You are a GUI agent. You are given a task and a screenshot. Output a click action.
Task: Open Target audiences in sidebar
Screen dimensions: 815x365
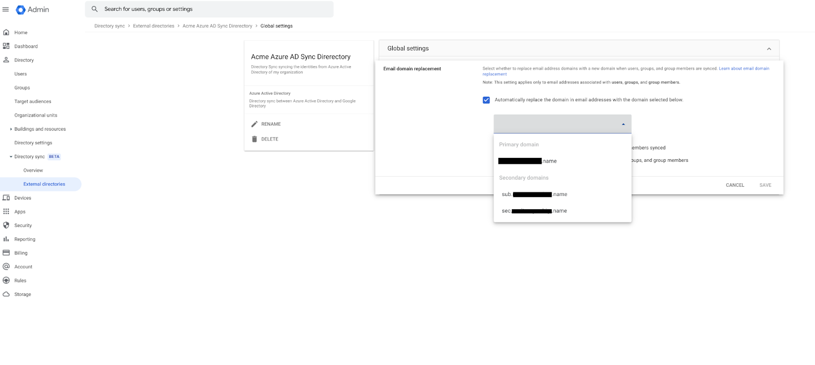point(33,101)
